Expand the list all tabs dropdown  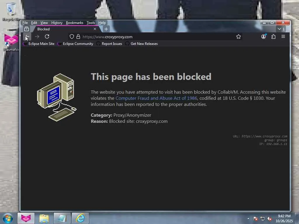click(281, 29)
